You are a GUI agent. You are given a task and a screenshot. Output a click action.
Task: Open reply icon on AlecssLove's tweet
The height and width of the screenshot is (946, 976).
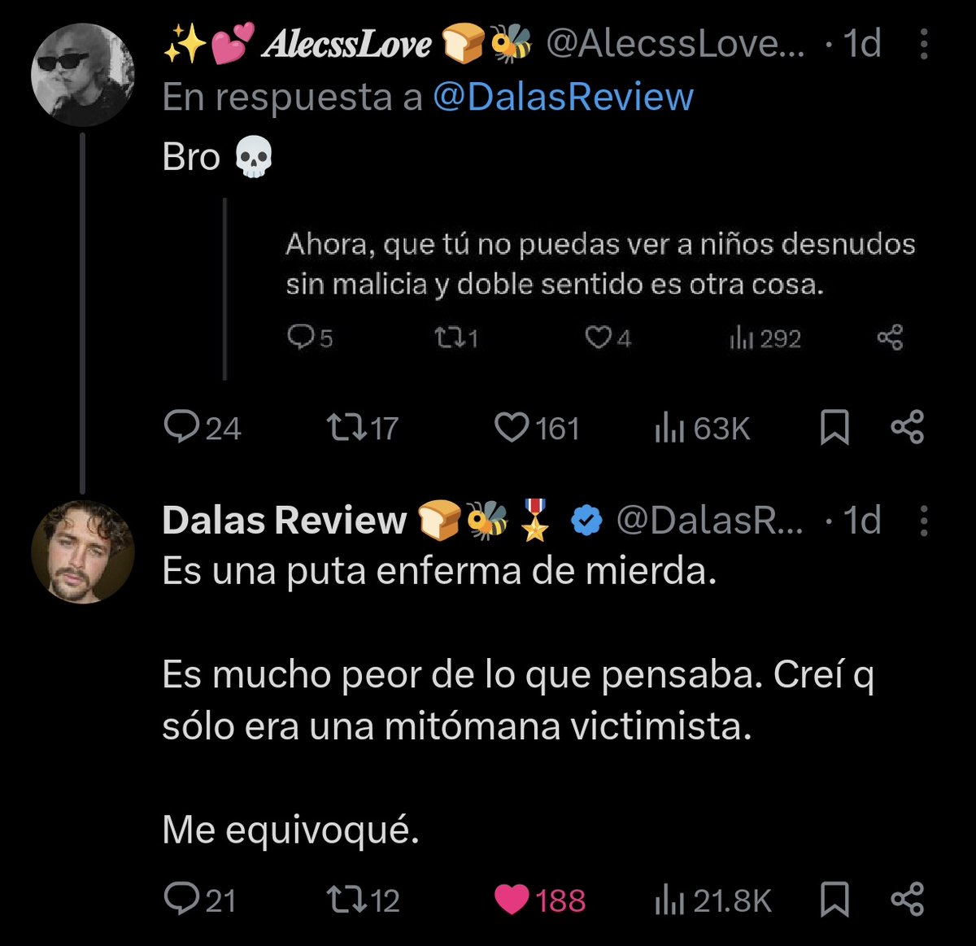pos(176,427)
